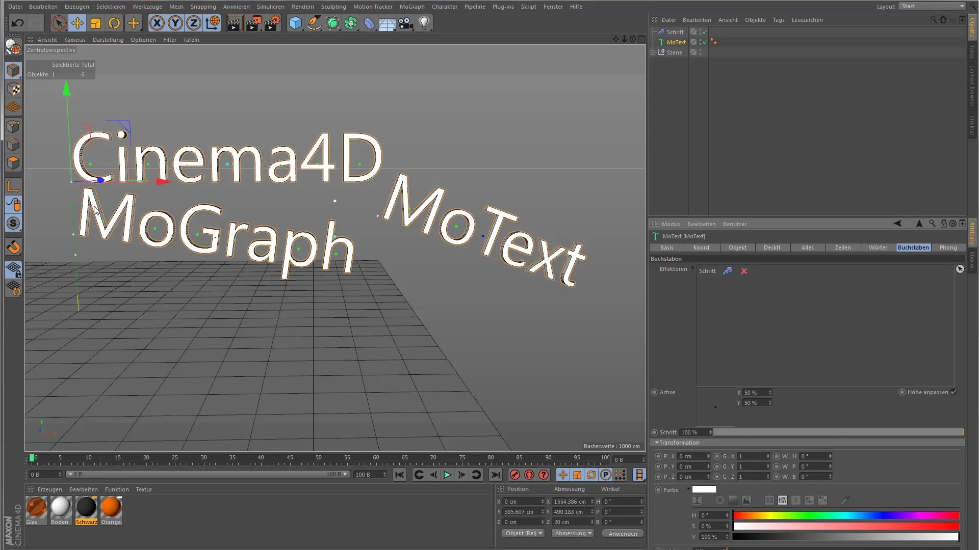979x550 pixels.
Task: Add cube primitive object
Action: pos(295,23)
